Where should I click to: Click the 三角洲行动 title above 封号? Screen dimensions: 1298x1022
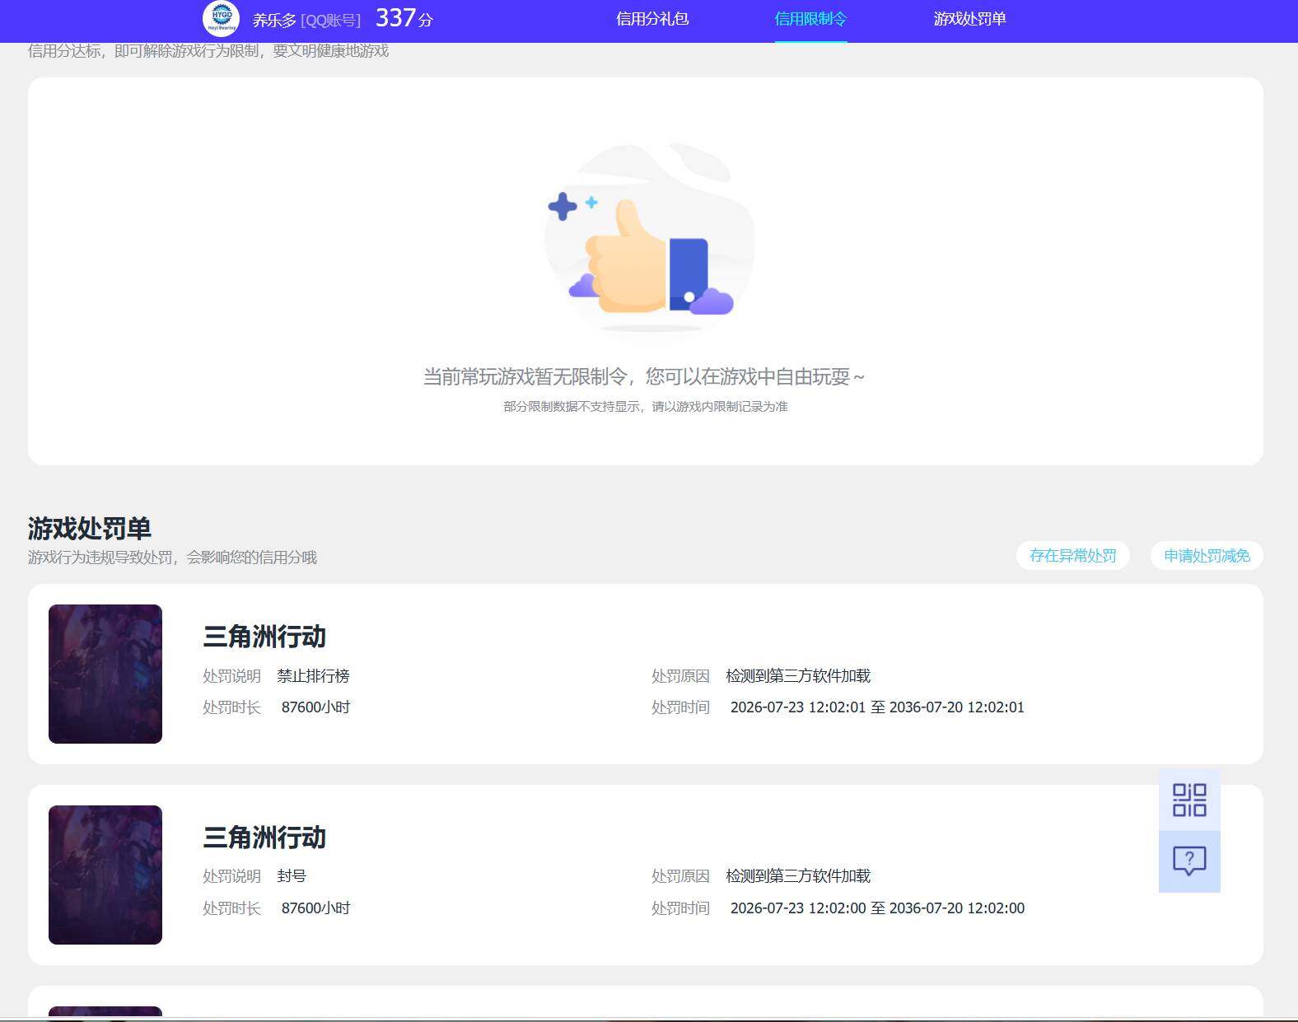(264, 838)
